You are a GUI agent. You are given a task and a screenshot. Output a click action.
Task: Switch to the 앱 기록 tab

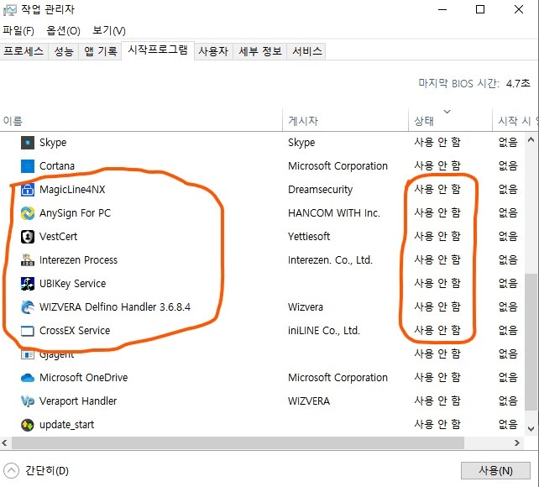(x=101, y=51)
